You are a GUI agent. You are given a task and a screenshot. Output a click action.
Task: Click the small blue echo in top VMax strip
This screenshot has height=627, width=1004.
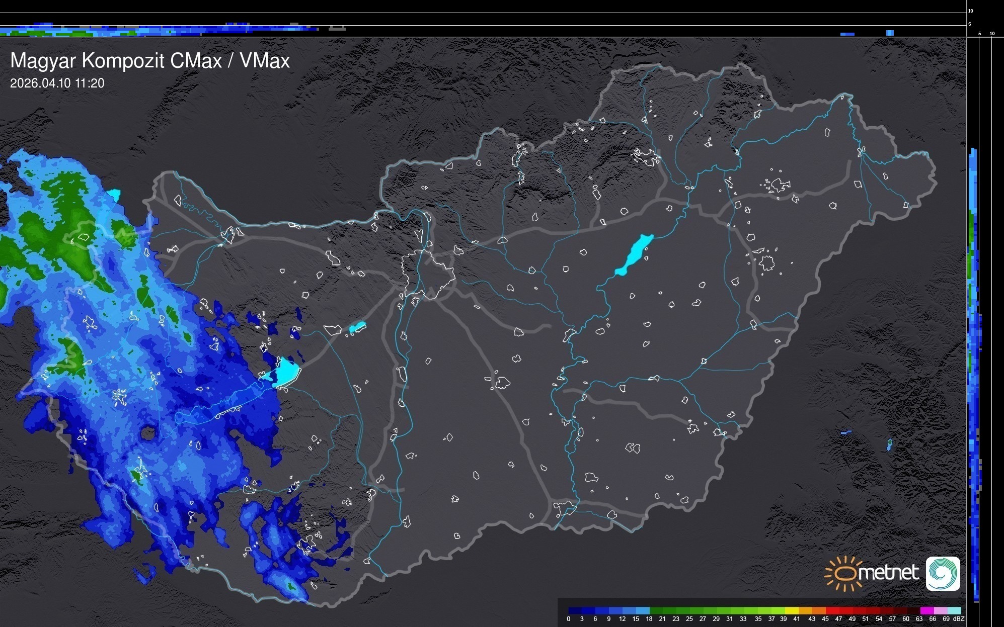tap(890, 33)
